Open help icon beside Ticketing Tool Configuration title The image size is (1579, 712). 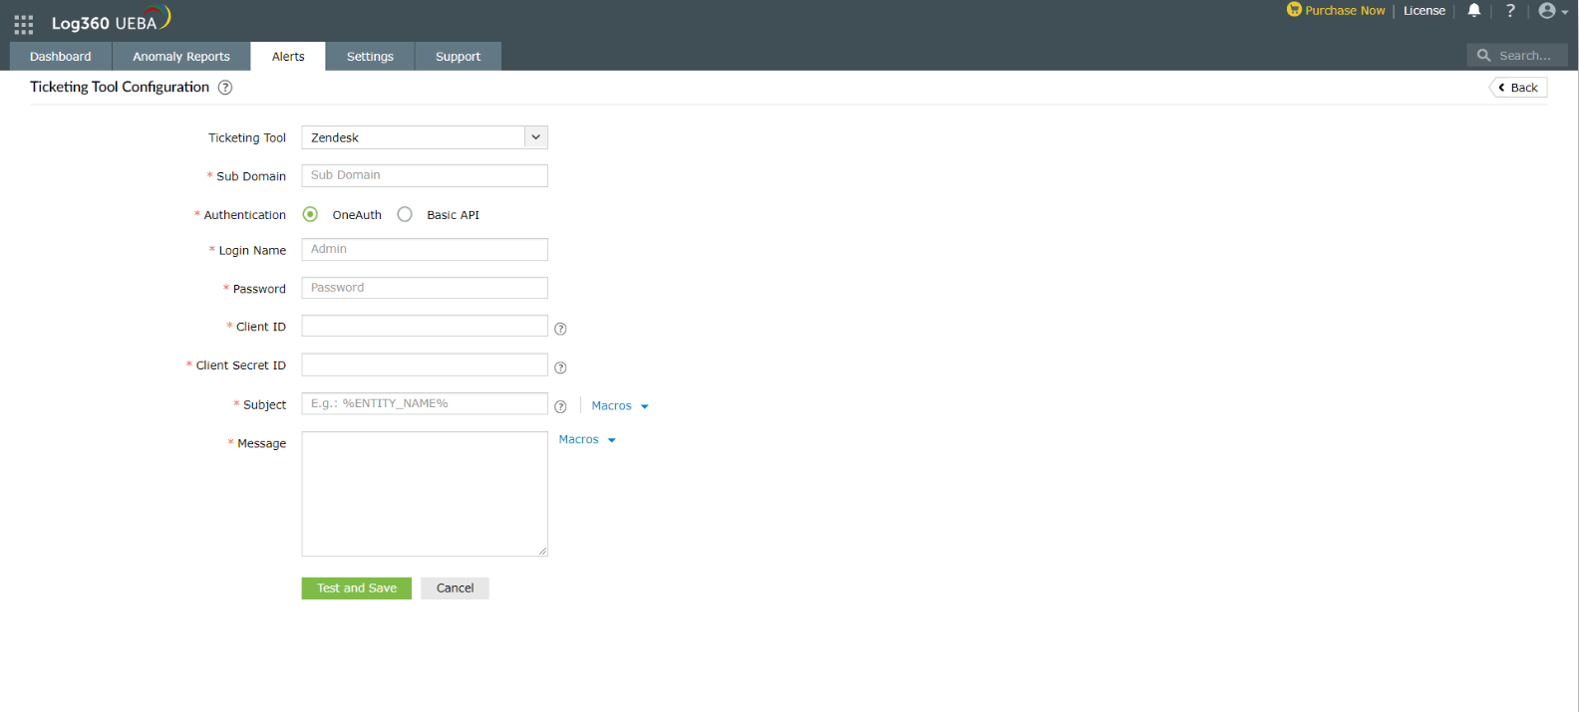[225, 88]
